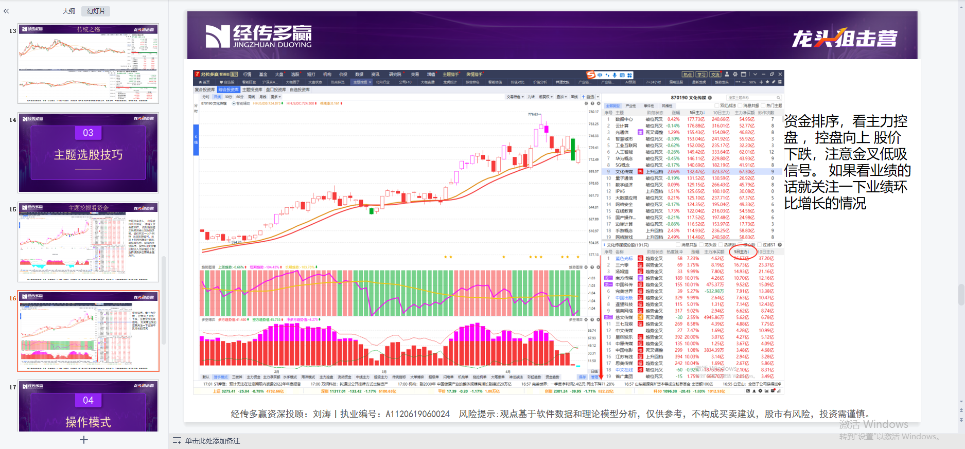Select the 复合投资库 sub-tab

pos(205,89)
